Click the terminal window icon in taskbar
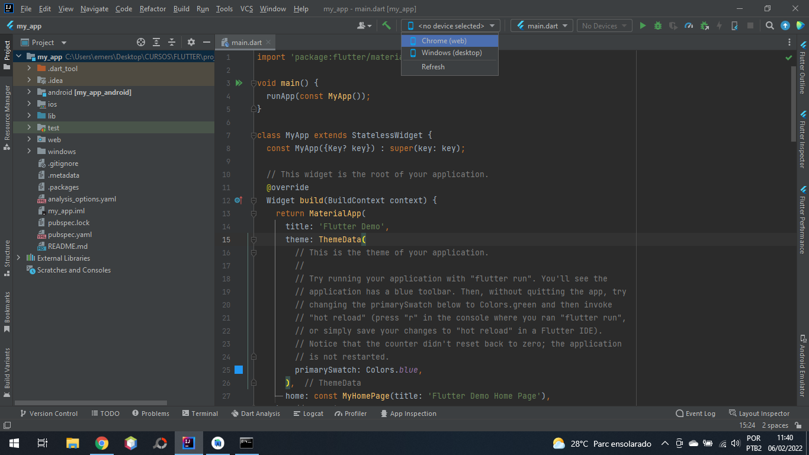This screenshot has width=809, height=455. [x=247, y=443]
